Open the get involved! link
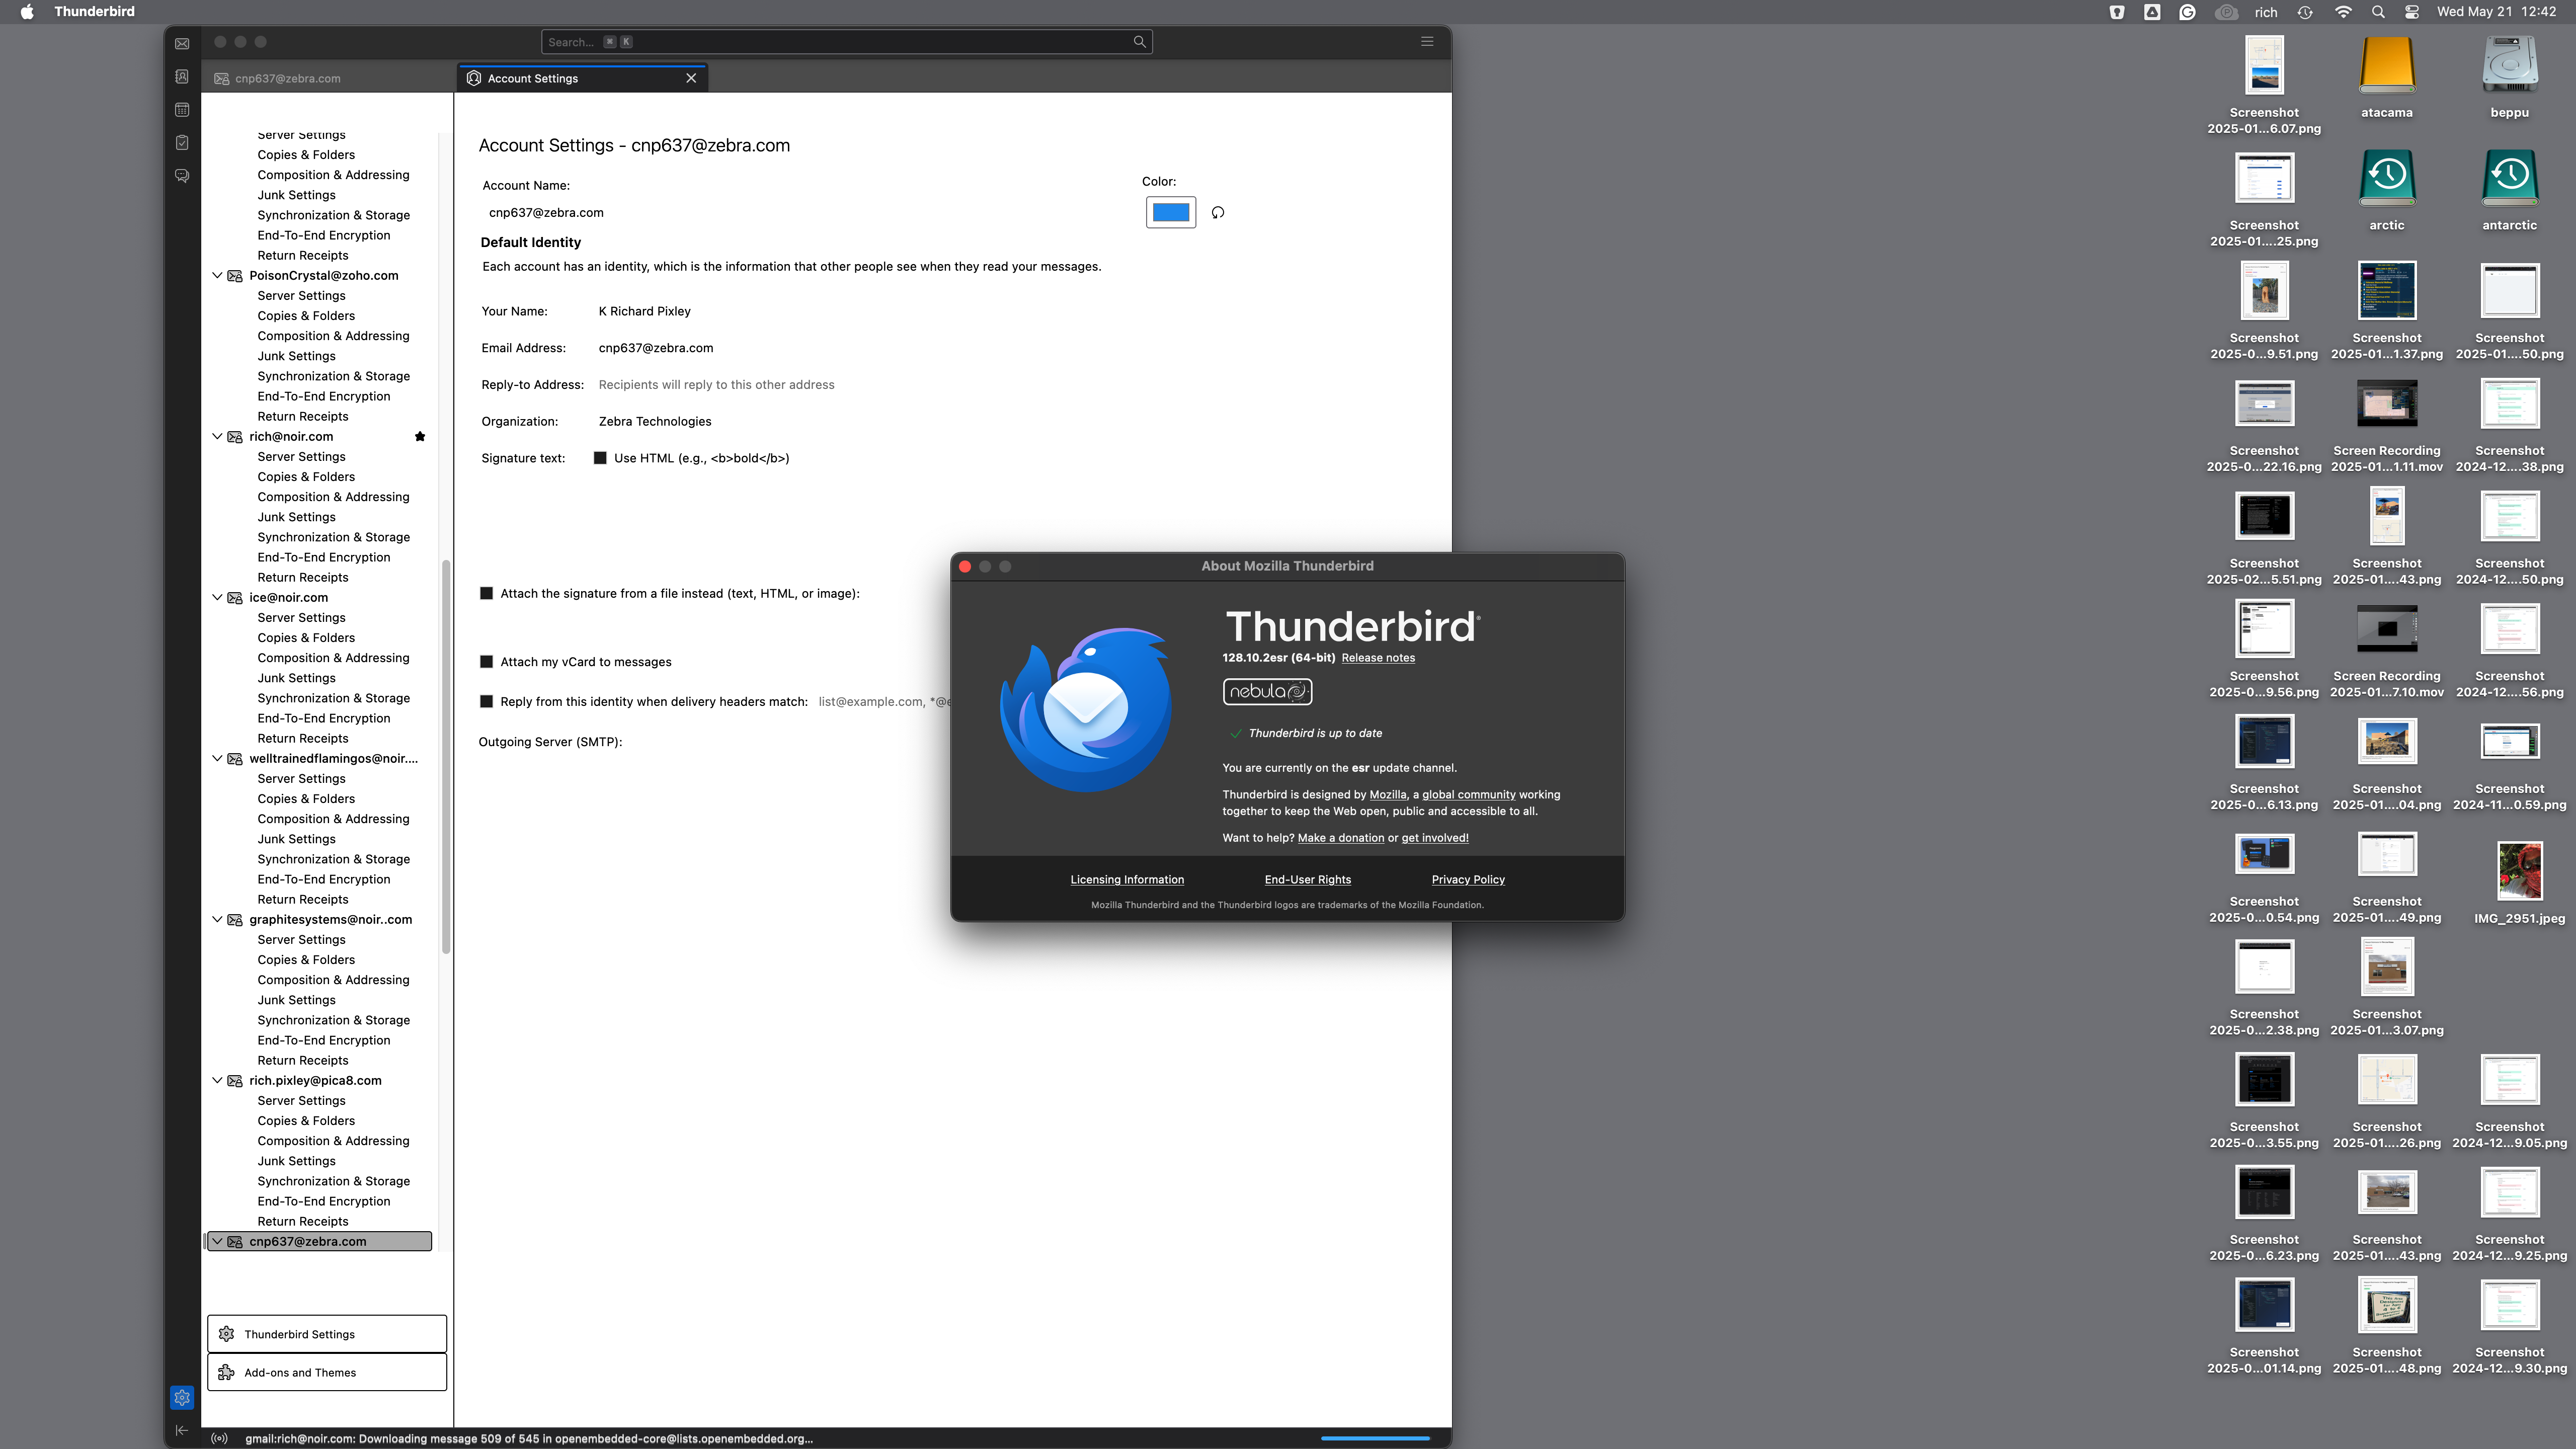 click(x=1435, y=838)
